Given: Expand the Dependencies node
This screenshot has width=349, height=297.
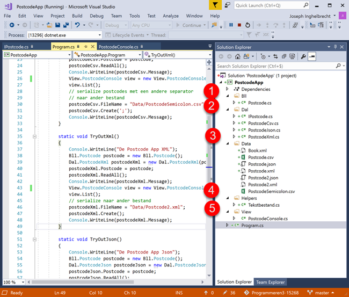Looking at the screenshot, I should 227,89.
